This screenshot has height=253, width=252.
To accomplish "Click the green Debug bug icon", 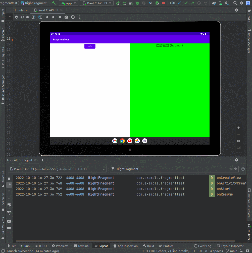I will (x=137, y=3).
